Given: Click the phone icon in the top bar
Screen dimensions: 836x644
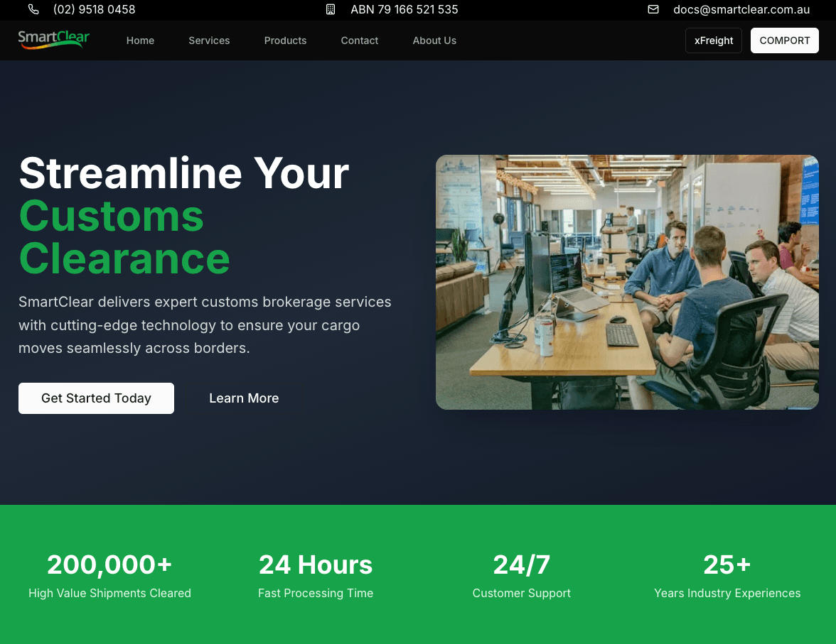Looking at the screenshot, I should coord(33,10).
